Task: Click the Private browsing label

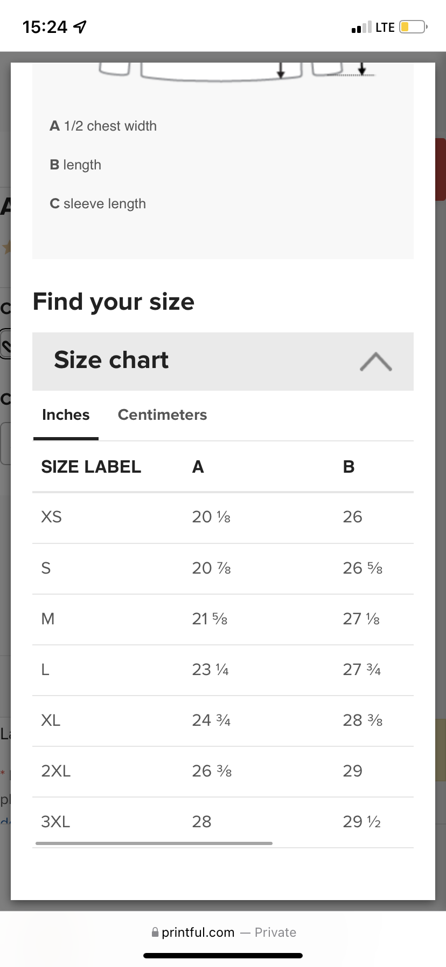Action: click(275, 932)
